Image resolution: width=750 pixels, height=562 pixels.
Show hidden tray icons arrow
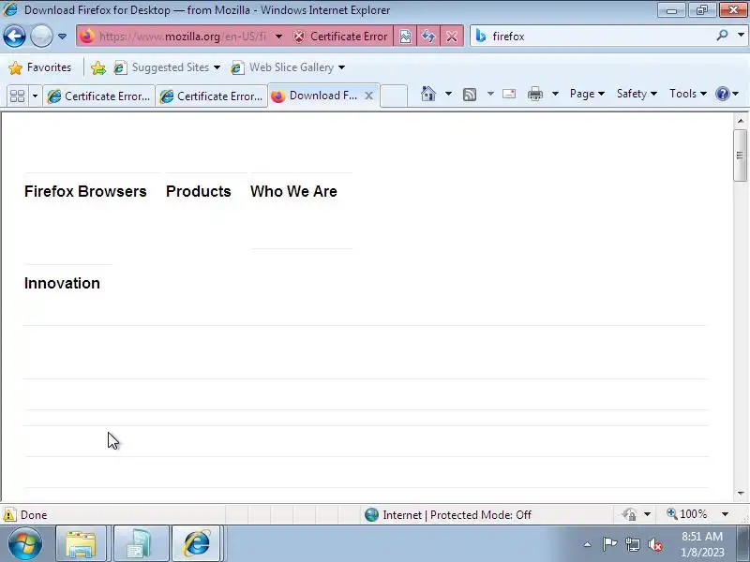(588, 544)
